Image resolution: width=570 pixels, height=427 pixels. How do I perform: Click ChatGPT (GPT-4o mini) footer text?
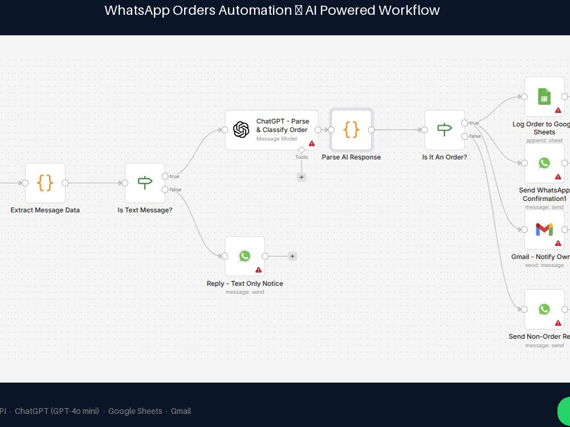[x=57, y=411]
